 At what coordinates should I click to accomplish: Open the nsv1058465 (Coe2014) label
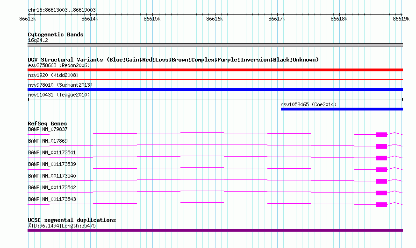[x=308, y=104]
